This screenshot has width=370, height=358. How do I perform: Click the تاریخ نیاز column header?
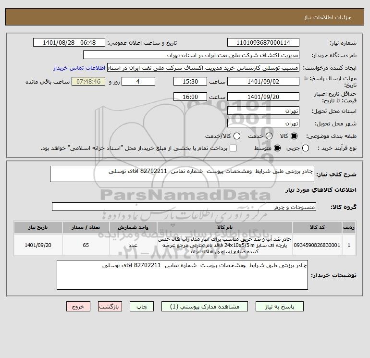pyautogui.click(x=38, y=227)
